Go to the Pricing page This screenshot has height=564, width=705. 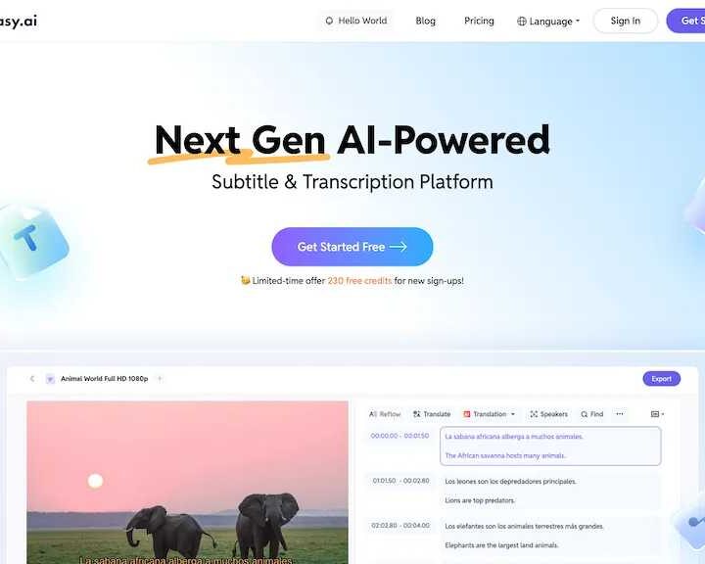[479, 21]
